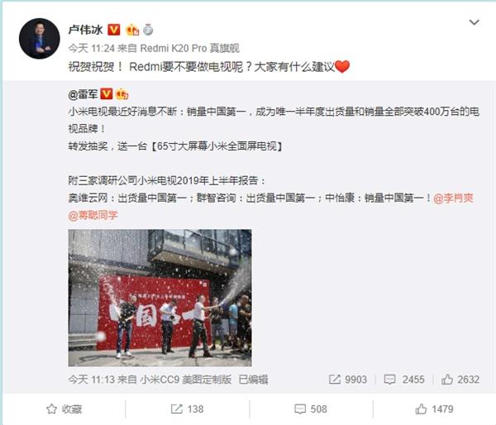Enlarge the champagne celebration photo
Image resolution: width=496 pixels, height=425 pixels.
click(x=160, y=298)
